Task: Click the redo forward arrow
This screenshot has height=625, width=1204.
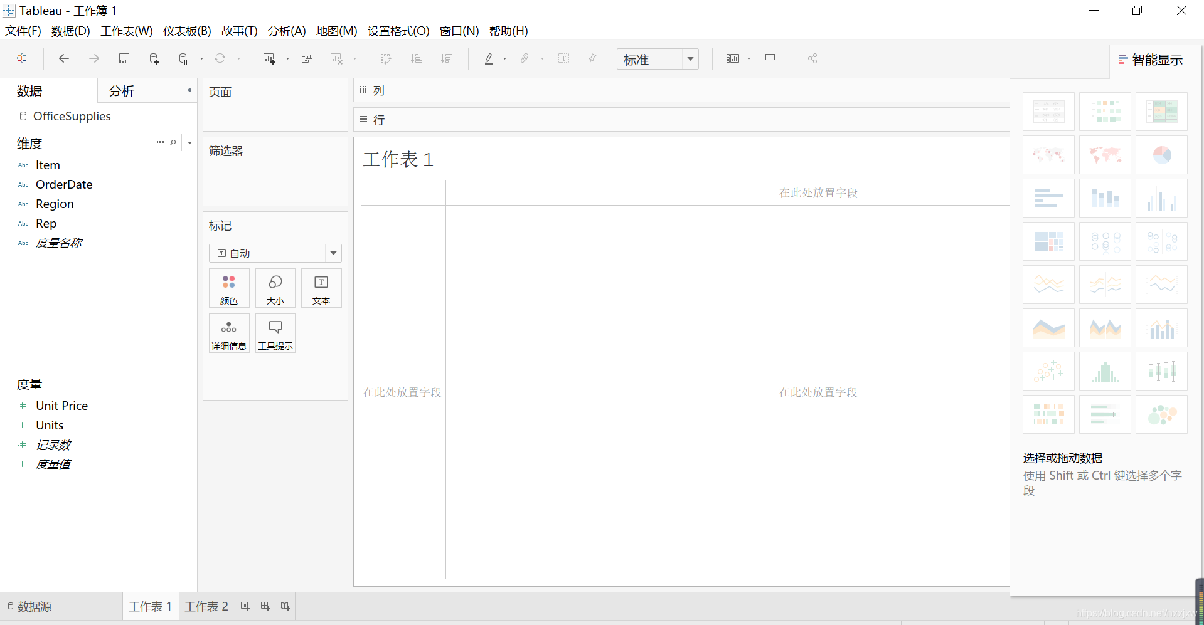Action: tap(94, 58)
